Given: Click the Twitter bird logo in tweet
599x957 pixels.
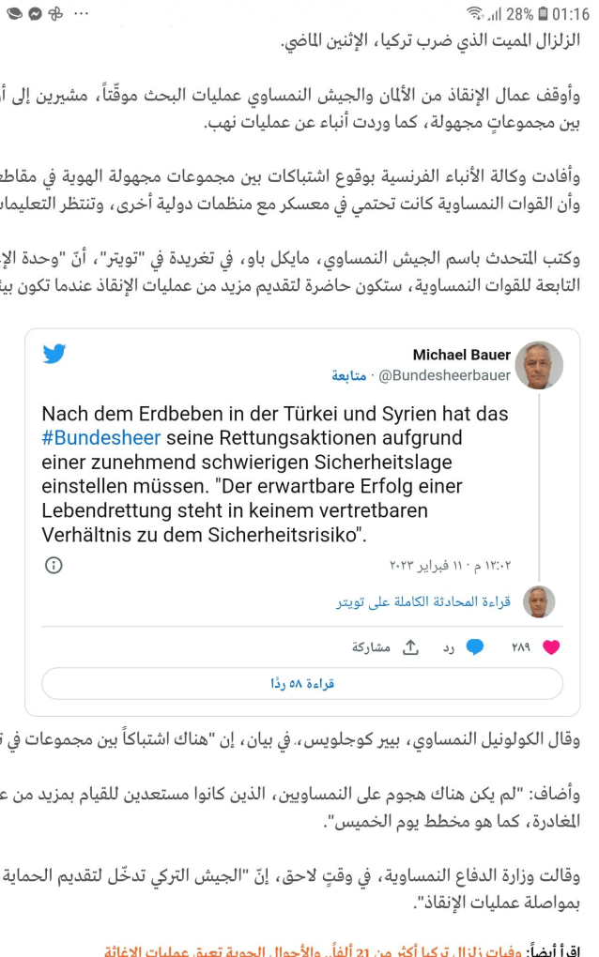Looking at the screenshot, I should (x=54, y=354).
